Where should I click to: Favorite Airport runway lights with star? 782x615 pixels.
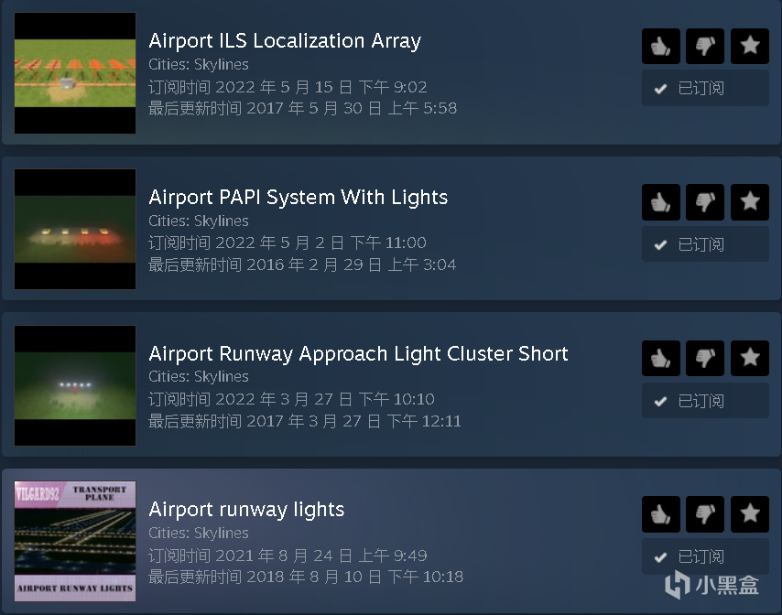pos(750,514)
